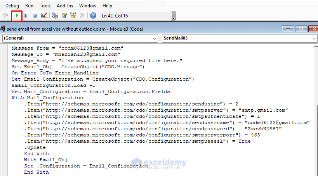Open the Tools menu
The image size is (318, 176).
(45, 6)
